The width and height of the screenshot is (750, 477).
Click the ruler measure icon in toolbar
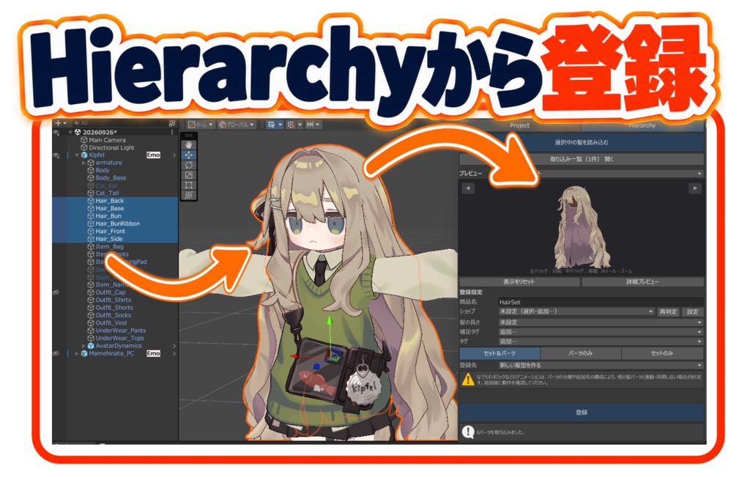(x=310, y=125)
